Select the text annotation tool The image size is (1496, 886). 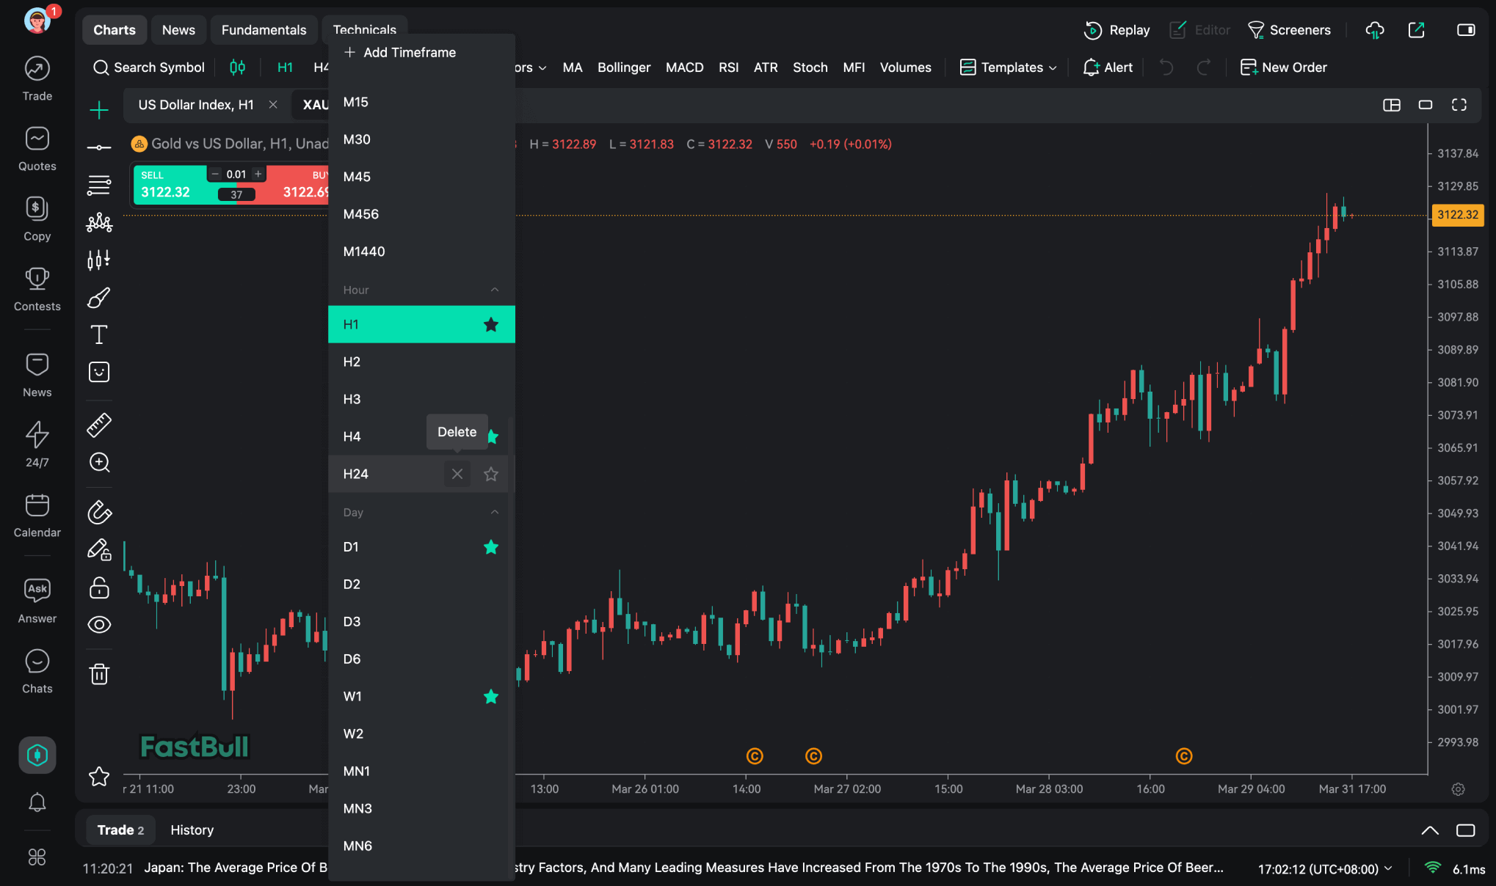pos(99,335)
